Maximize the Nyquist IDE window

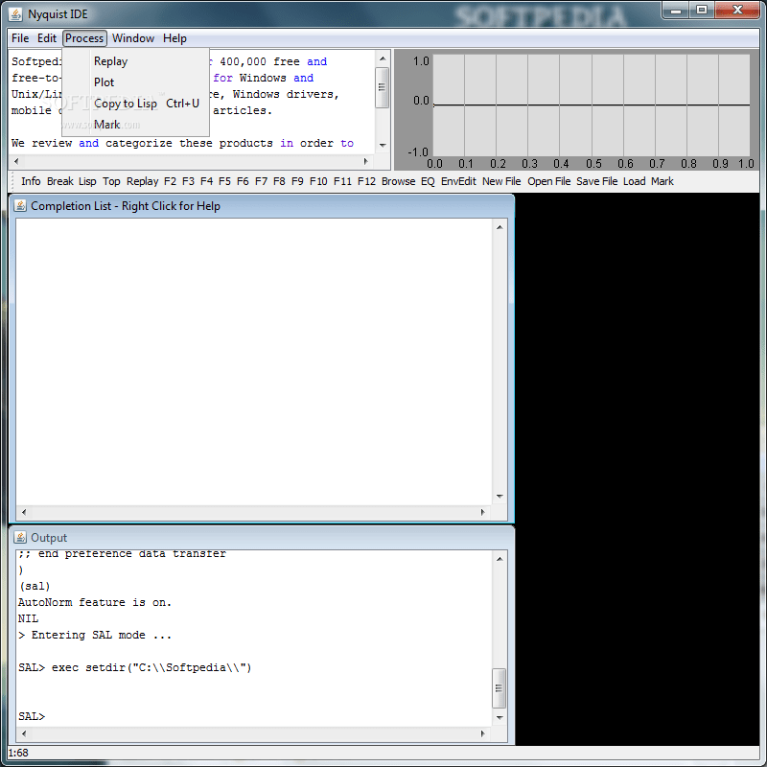coord(702,11)
